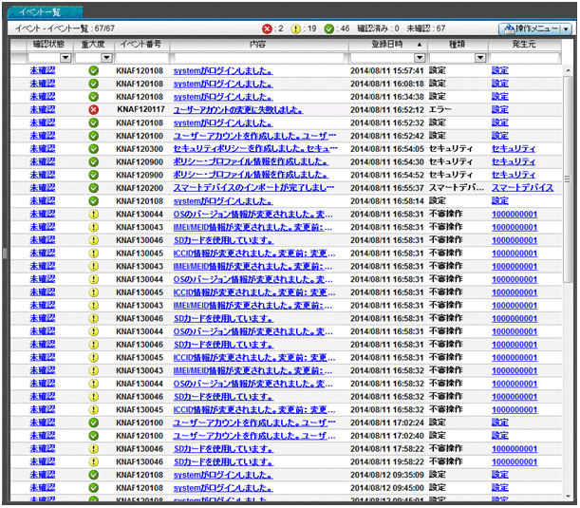Click the red error icon in KNAF120117 row
Viewport: 580px width, 508px height.
[x=93, y=110]
